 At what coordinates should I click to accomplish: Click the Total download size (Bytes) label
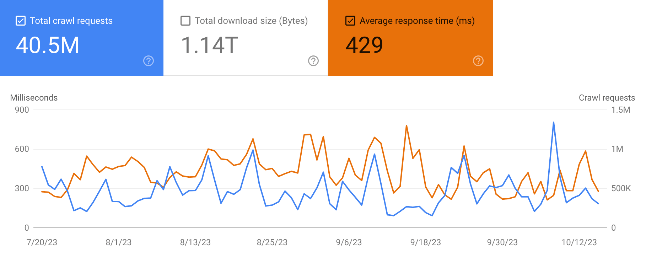251,21
